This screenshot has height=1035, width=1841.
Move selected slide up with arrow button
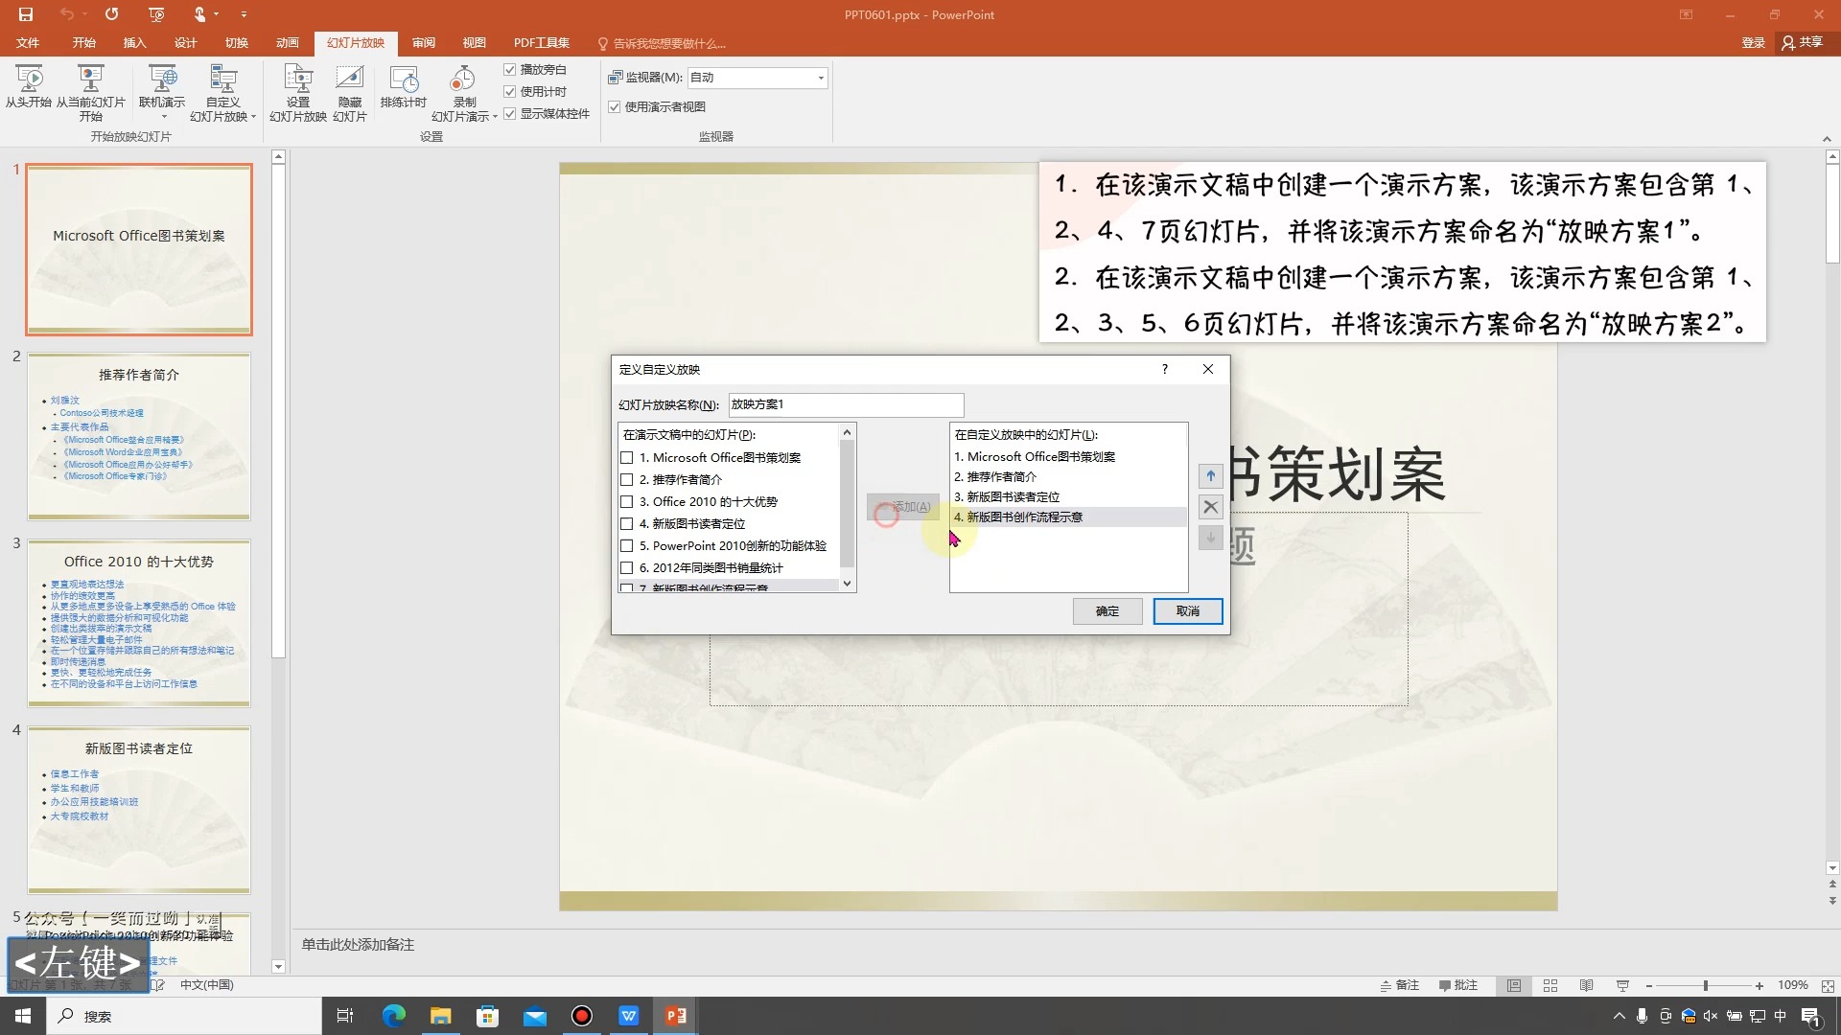point(1210,476)
